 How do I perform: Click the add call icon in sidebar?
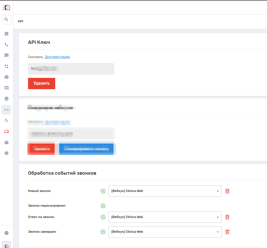click(7, 66)
